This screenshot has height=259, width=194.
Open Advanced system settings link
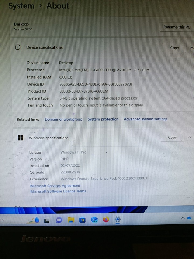[x=145, y=119]
